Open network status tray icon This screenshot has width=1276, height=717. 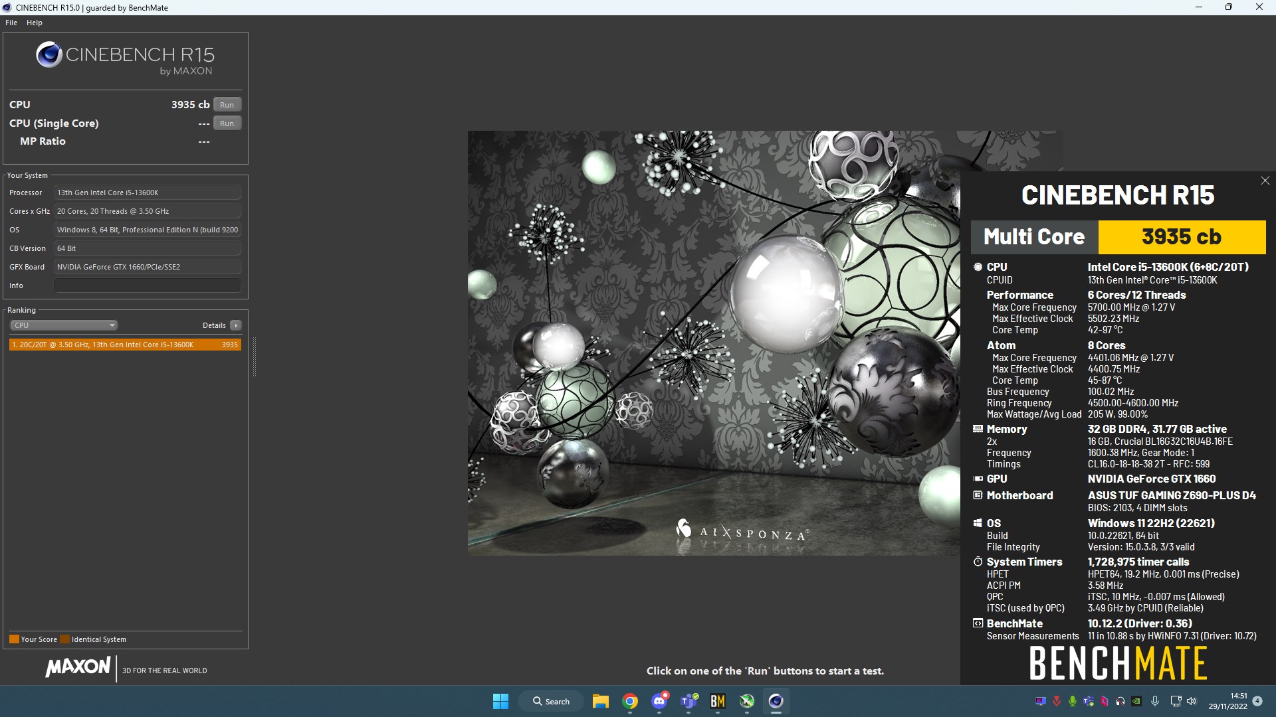tap(1176, 701)
